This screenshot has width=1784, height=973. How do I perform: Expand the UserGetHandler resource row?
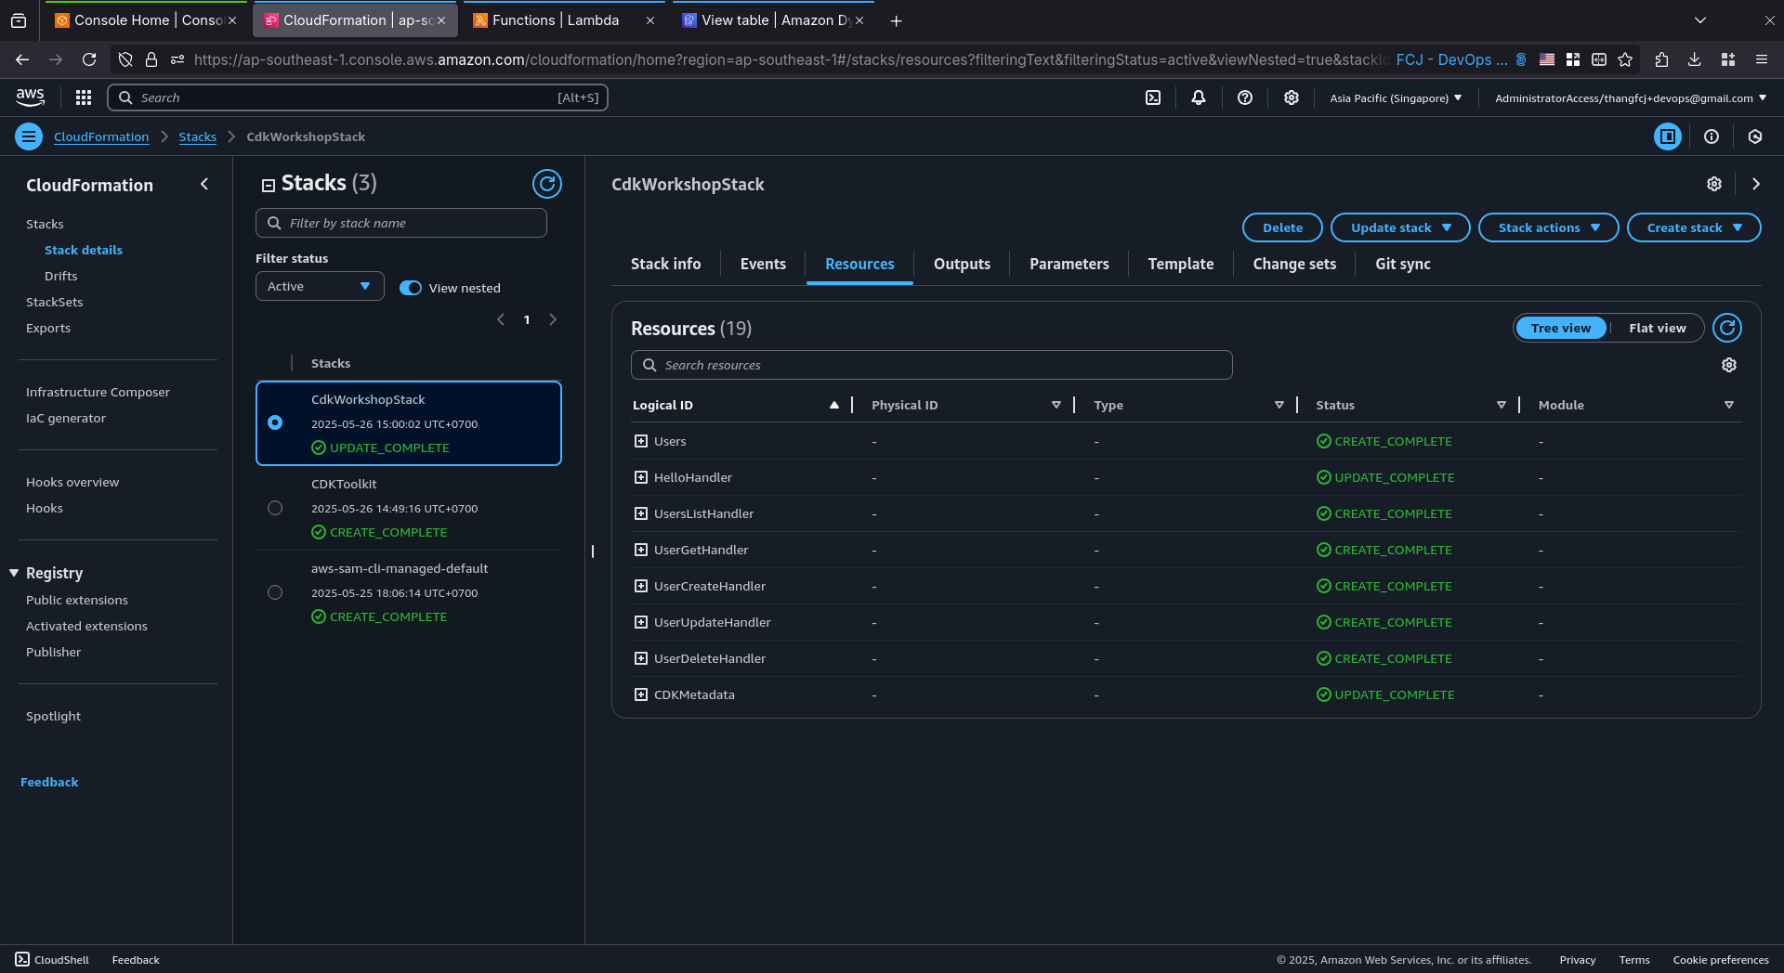641,550
